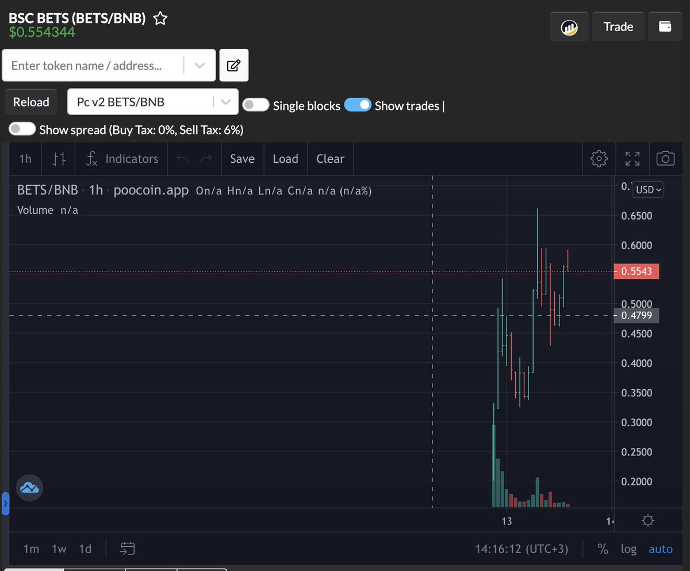Toggle auto scale mode
The image size is (690, 571).
tap(661, 549)
